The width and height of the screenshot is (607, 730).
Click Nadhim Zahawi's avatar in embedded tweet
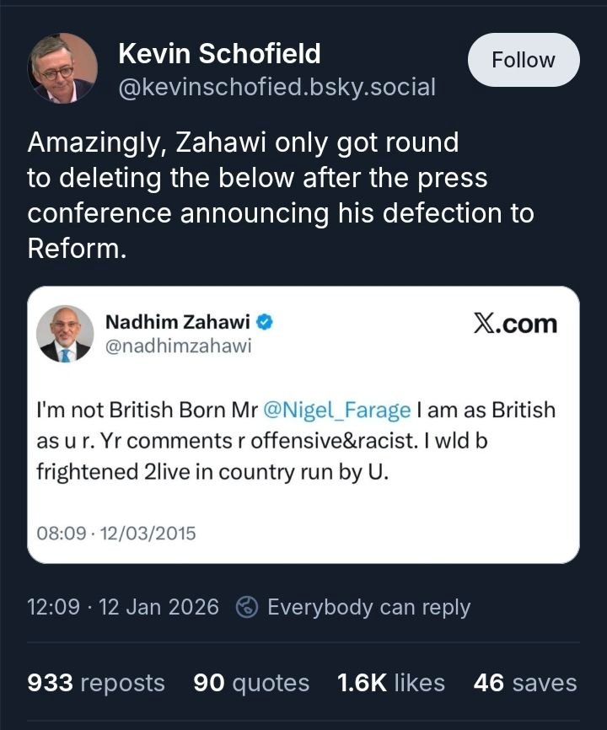(x=65, y=334)
